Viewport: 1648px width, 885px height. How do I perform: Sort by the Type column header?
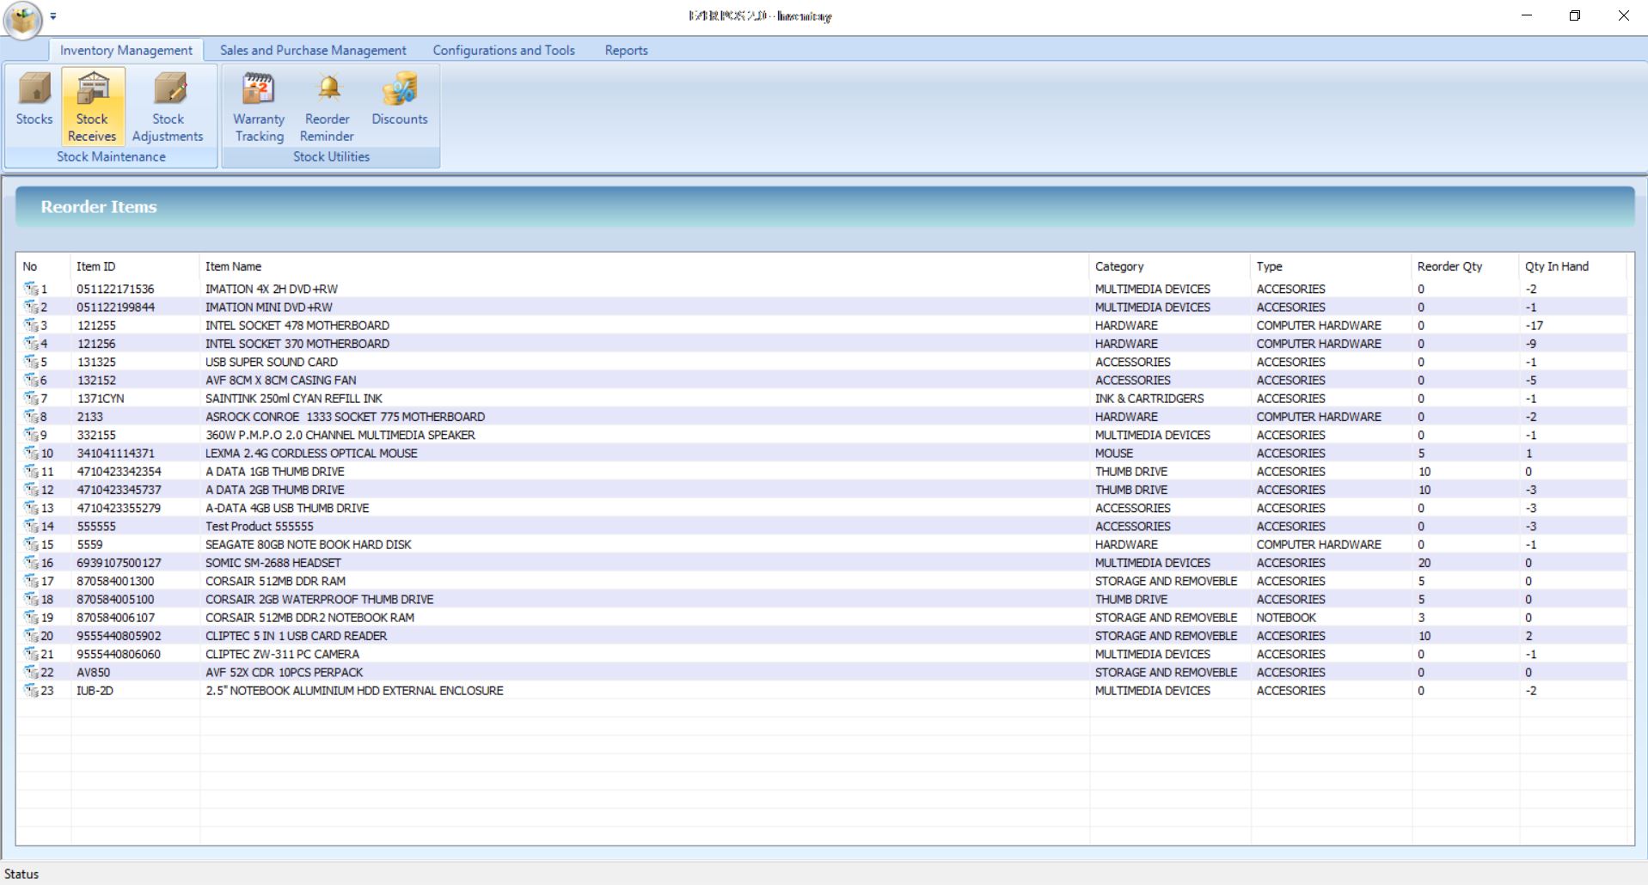[1331, 266]
